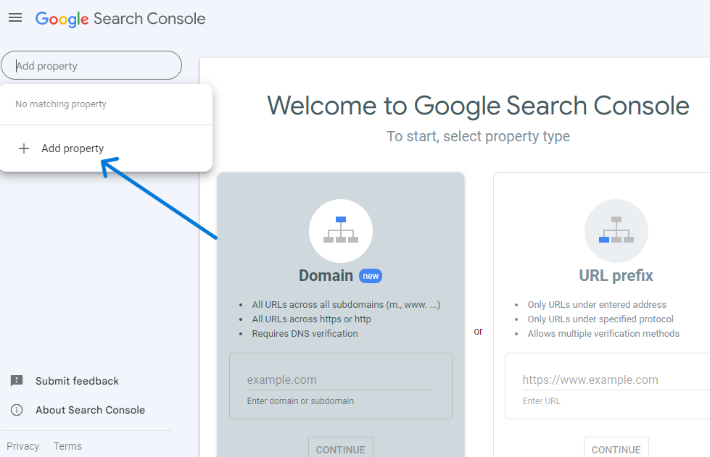Screen dimensions: 710x457
Task: Click 'All URLs across https or http' text
Action: pyautogui.click(x=312, y=319)
